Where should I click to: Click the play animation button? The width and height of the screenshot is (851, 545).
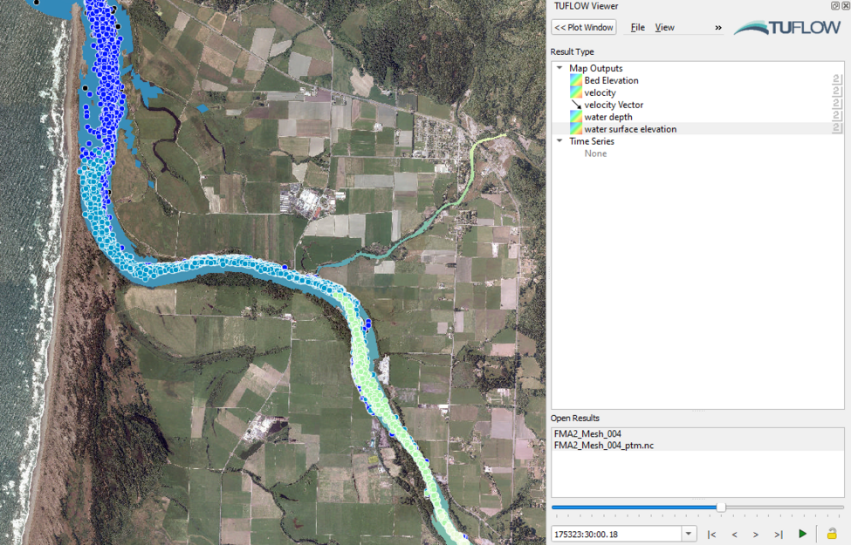pyautogui.click(x=802, y=534)
